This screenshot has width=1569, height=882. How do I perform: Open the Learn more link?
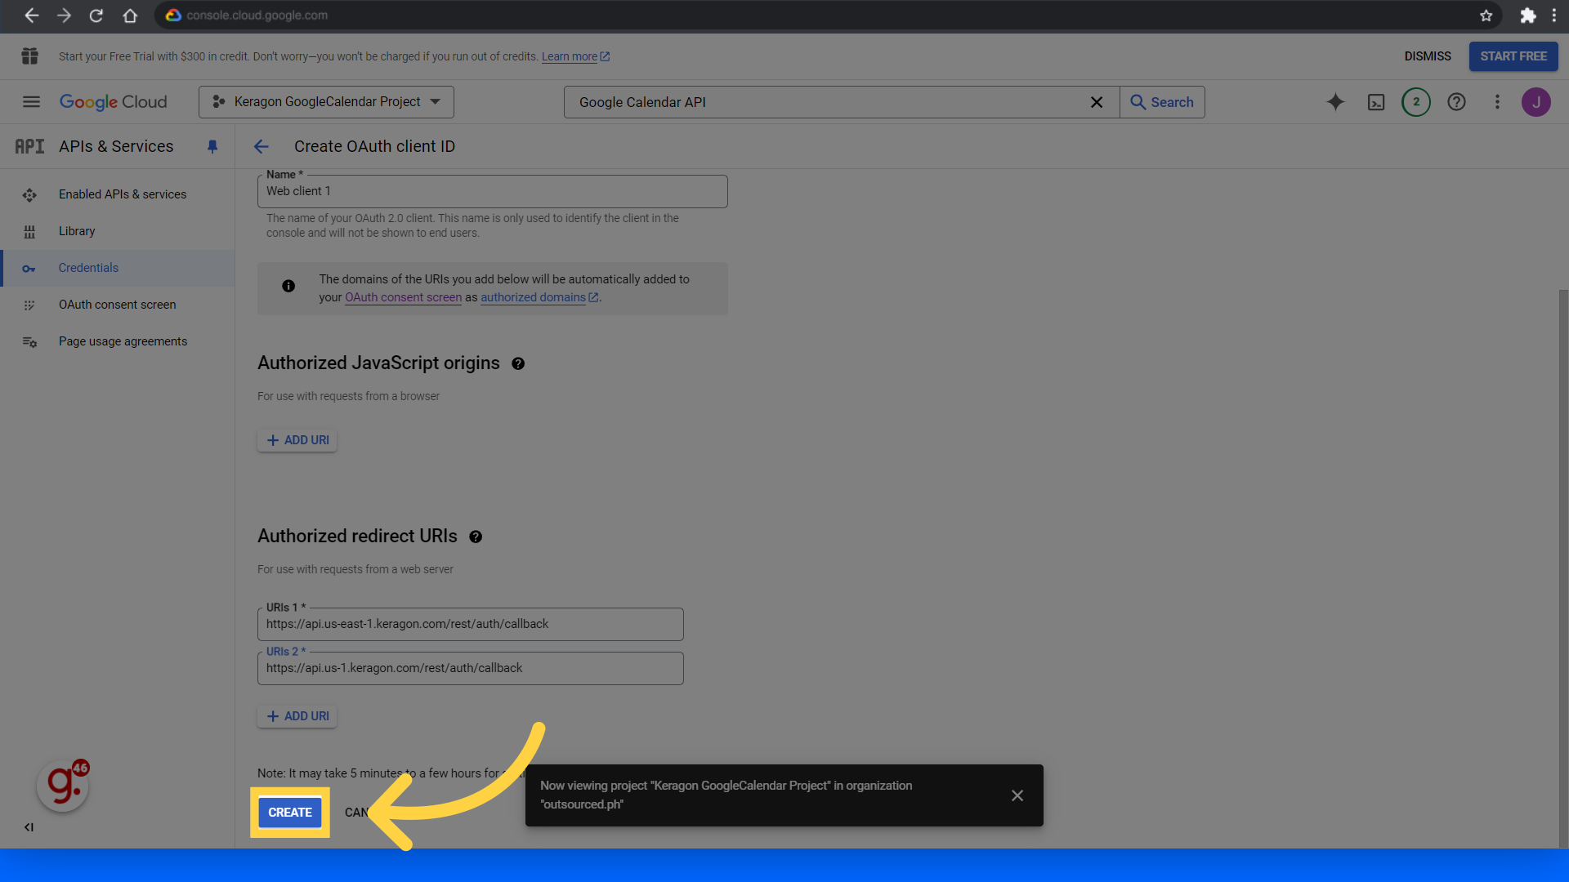pyautogui.click(x=575, y=56)
